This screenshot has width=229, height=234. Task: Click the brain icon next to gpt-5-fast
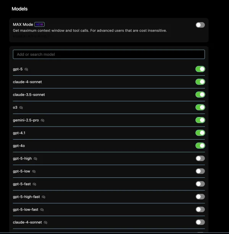point(34,184)
